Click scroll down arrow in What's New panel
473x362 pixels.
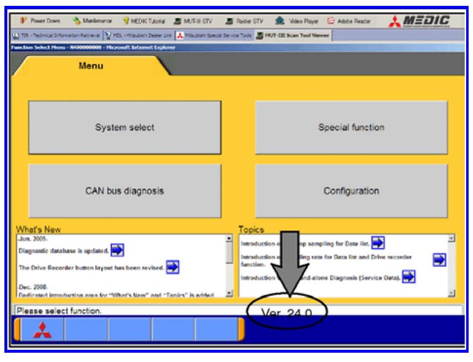pyautogui.click(x=229, y=293)
